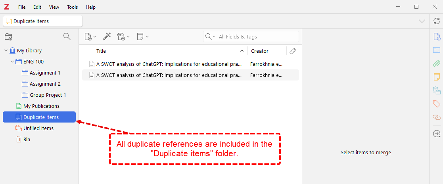The image size is (443, 184).
Task: Open the Attachments paperclip pane icon
Action: pyautogui.click(x=436, y=63)
